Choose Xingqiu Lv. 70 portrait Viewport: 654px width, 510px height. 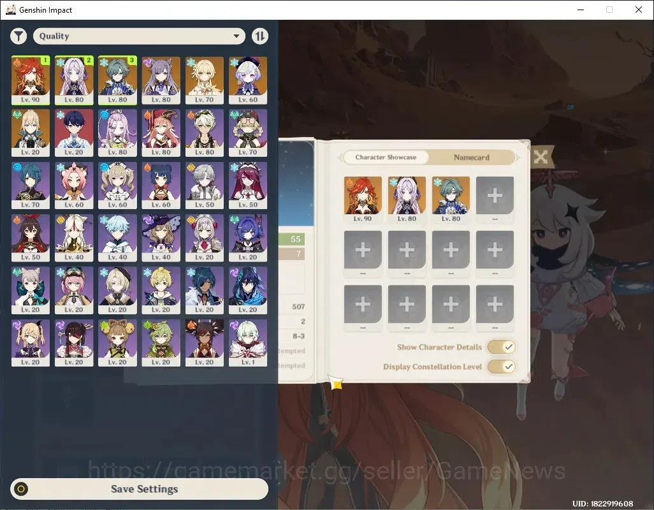tap(31, 185)
